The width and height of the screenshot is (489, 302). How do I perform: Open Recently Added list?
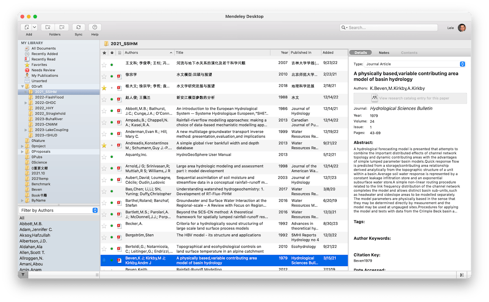(44, 54)
